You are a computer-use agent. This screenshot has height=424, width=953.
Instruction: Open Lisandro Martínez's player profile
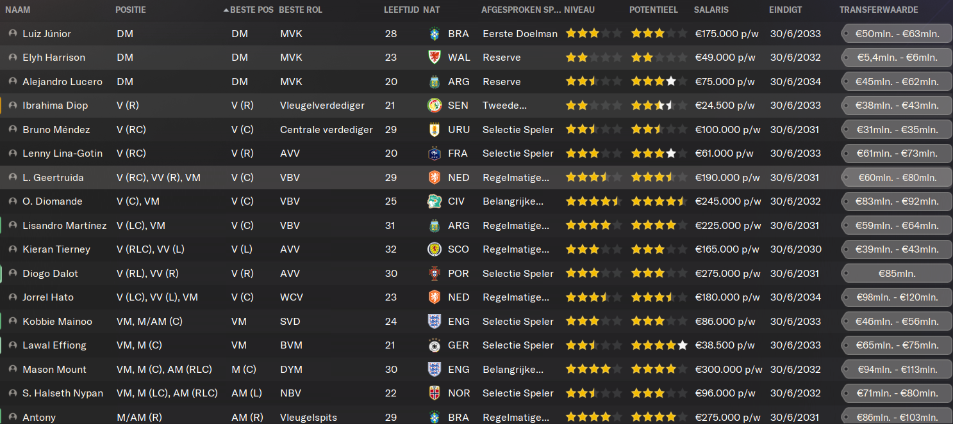(x=65, y=225)
